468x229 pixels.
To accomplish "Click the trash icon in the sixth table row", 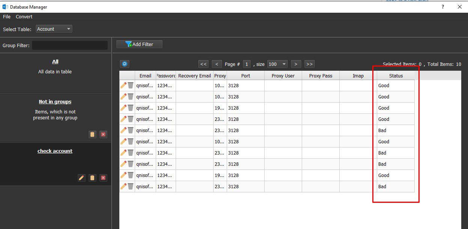I will coord(131,141).
